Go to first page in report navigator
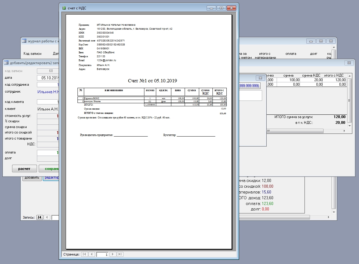359x264 pixels. click(x=84, y=254)
